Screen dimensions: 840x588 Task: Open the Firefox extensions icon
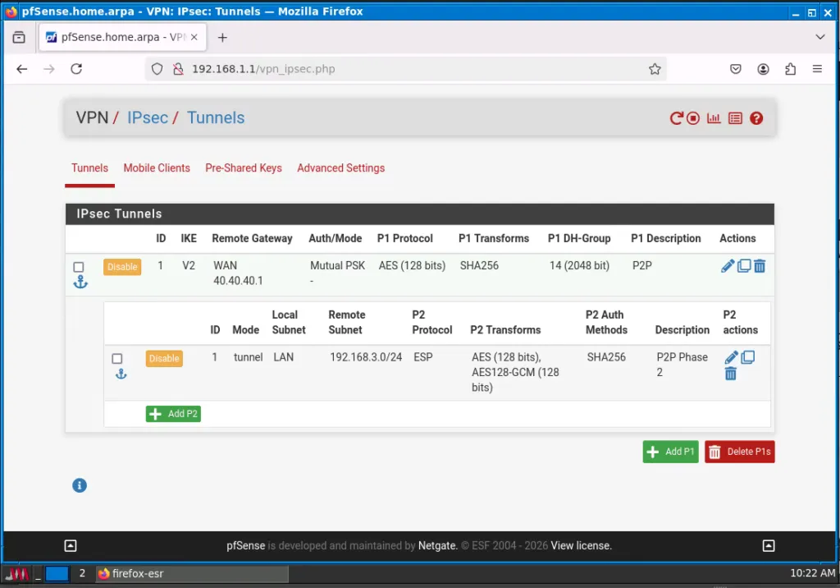pos(790,69)
